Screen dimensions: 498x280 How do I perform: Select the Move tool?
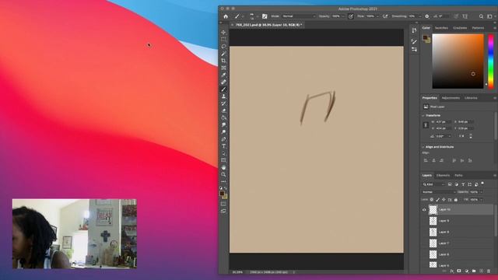(x=223, y=33)
